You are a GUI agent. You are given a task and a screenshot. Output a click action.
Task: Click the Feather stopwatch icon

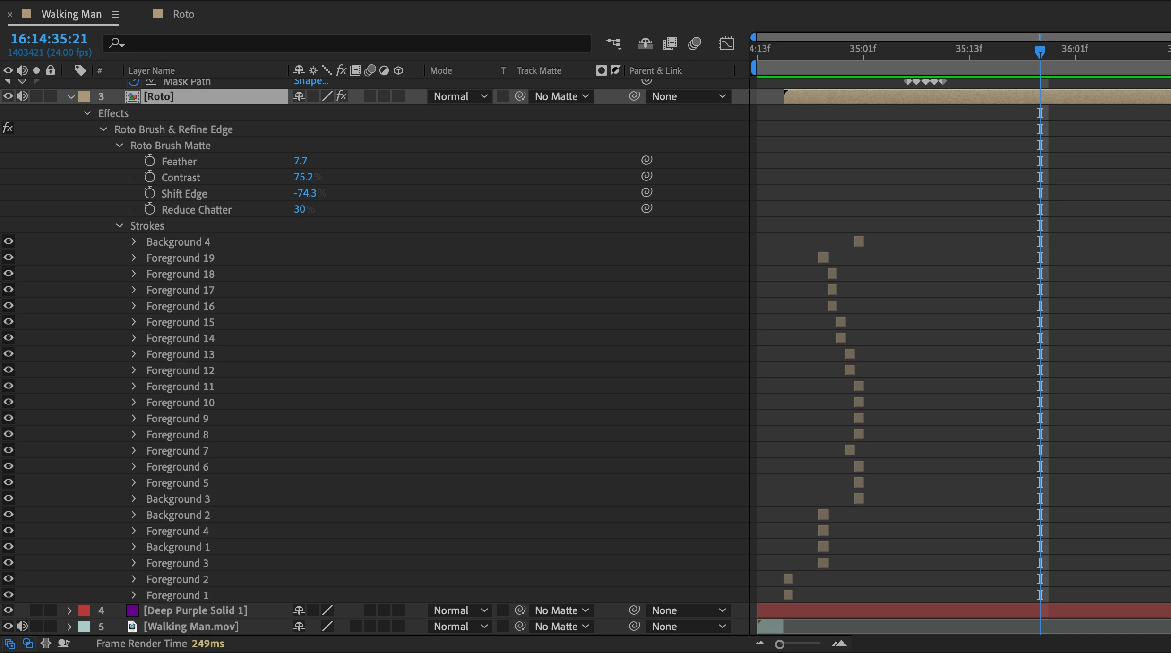pyautogui.click(x=149, y=161)
